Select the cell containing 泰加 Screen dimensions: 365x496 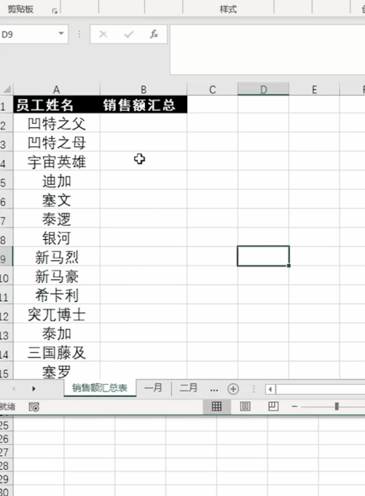(57, 333)
